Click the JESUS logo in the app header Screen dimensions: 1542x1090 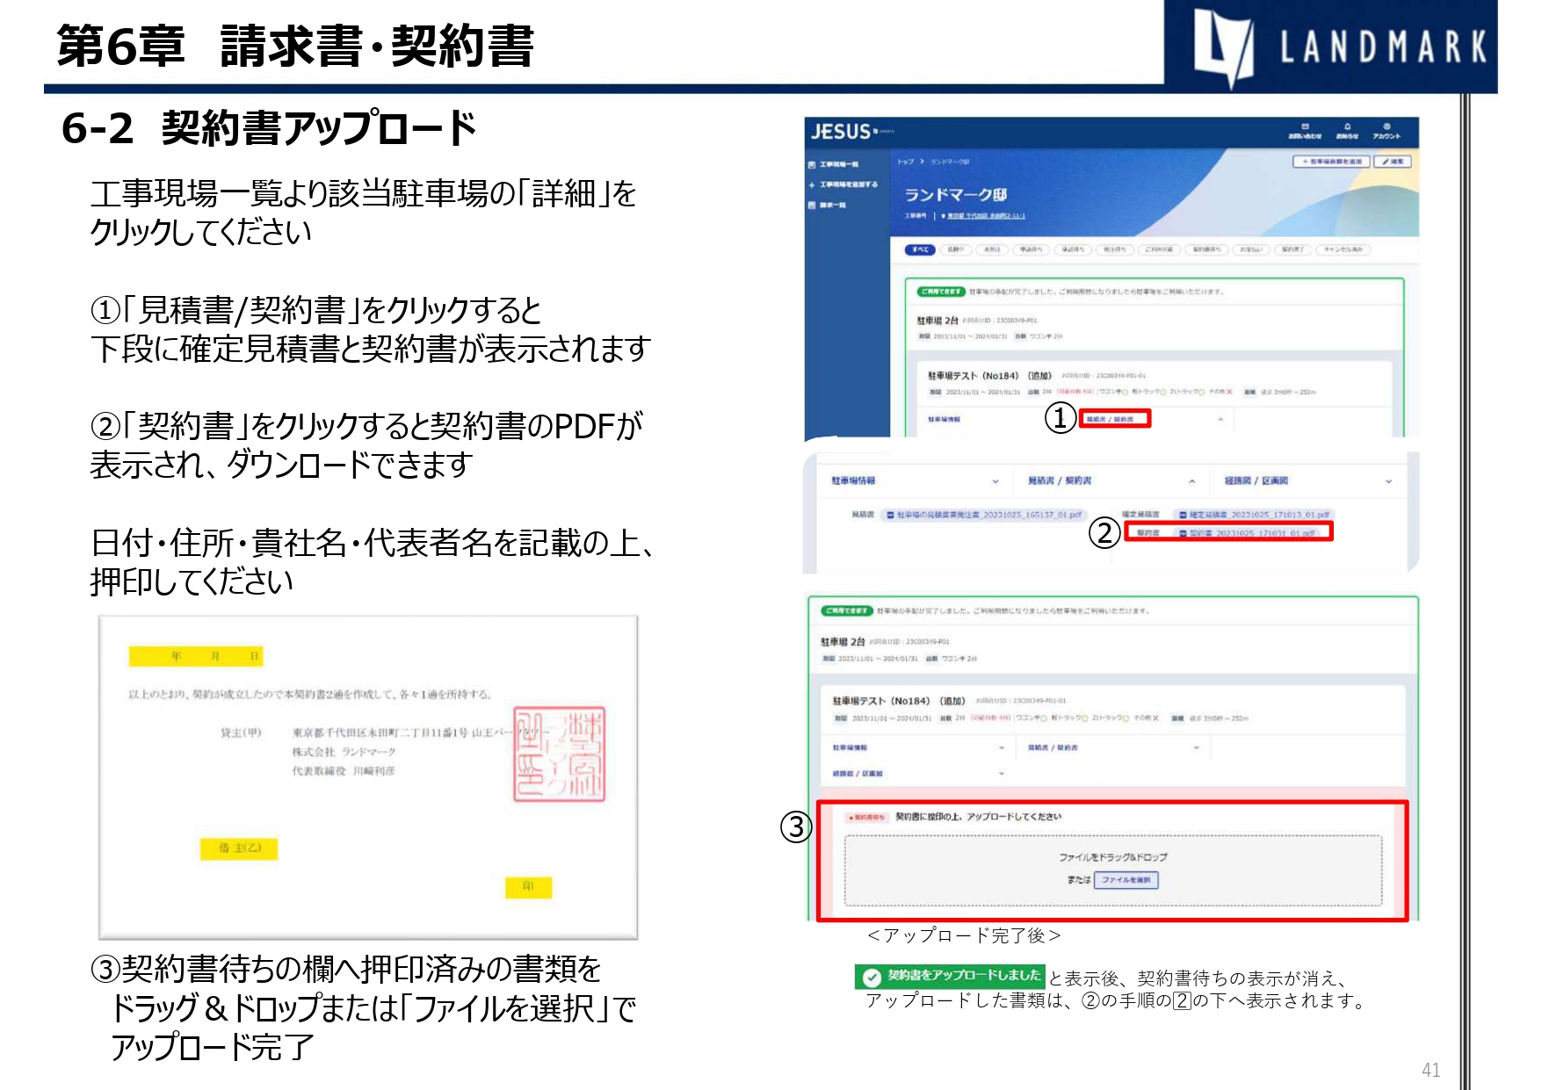point(841,132)
